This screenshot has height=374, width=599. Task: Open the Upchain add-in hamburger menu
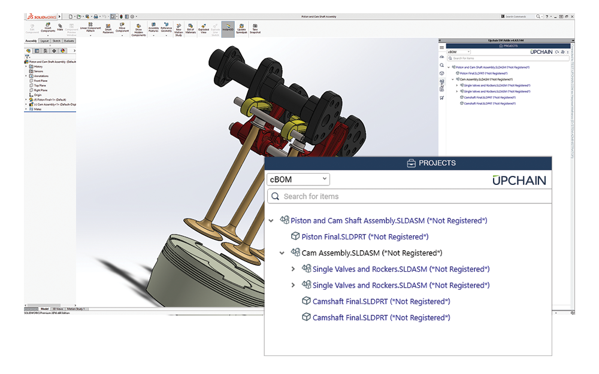tap(441, 47)
